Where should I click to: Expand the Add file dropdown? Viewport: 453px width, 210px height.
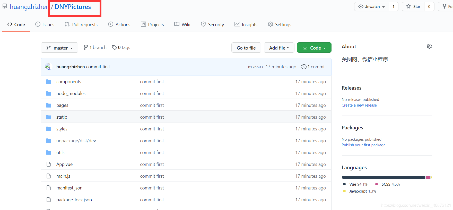[279, 48]
